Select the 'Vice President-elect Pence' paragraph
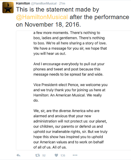The height and width of the screenshot is (160, 131). tap(70, 92)
